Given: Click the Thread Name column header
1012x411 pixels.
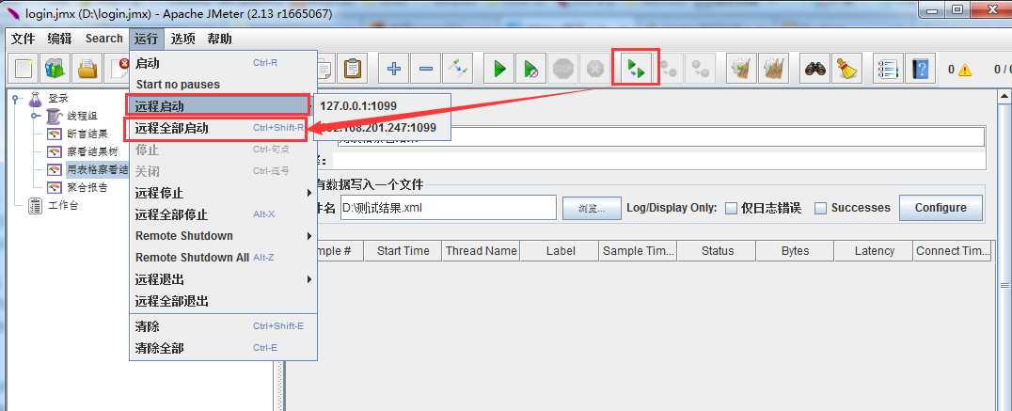Looking at the screenshot, I should coord(481,251).
